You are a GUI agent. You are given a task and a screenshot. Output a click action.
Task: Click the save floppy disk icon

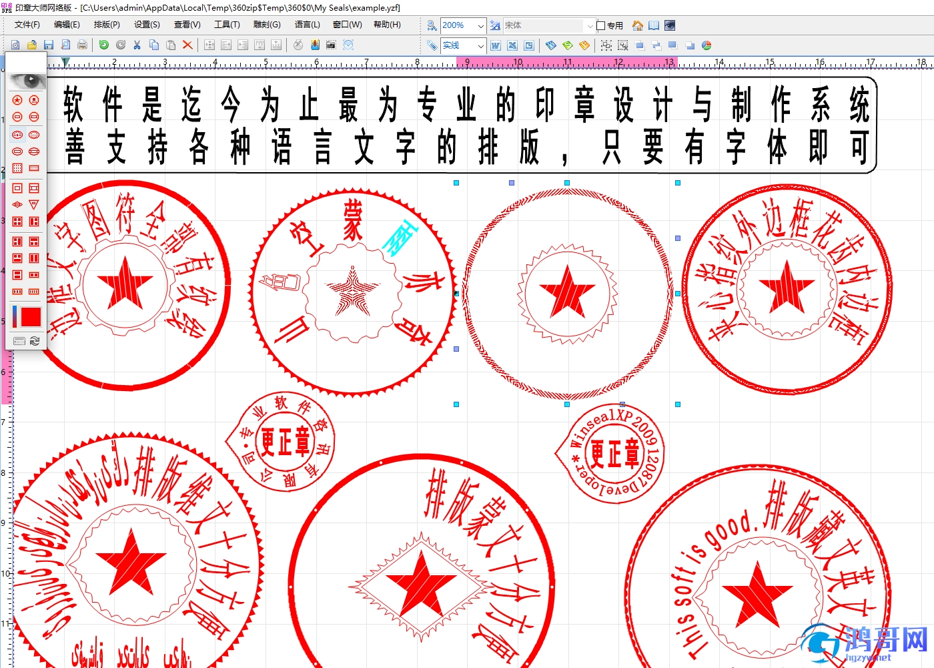pos(48,45)
